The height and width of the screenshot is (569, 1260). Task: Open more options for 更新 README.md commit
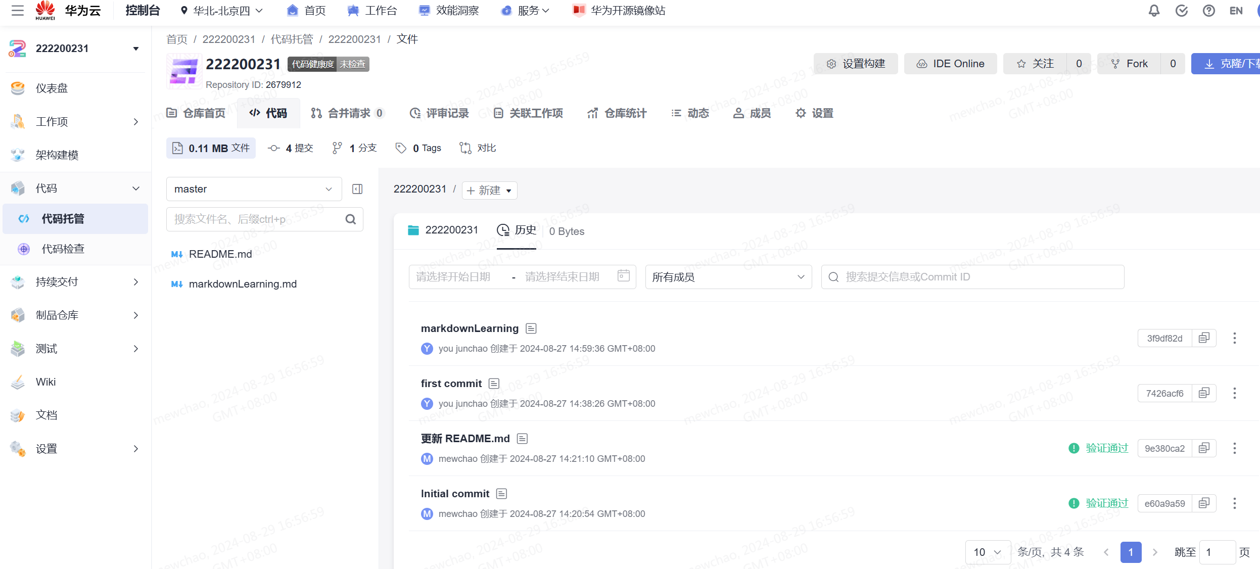[1234, 448]
